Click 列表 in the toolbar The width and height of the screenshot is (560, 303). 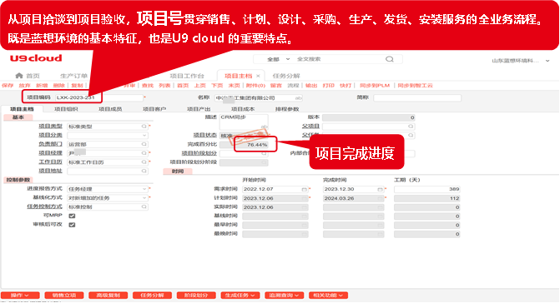pyautogui.click(x=164, y=86)
